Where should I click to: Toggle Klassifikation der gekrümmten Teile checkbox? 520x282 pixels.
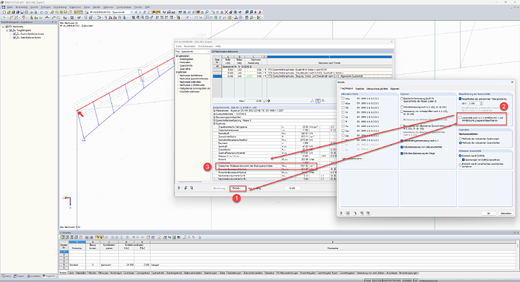461,99
